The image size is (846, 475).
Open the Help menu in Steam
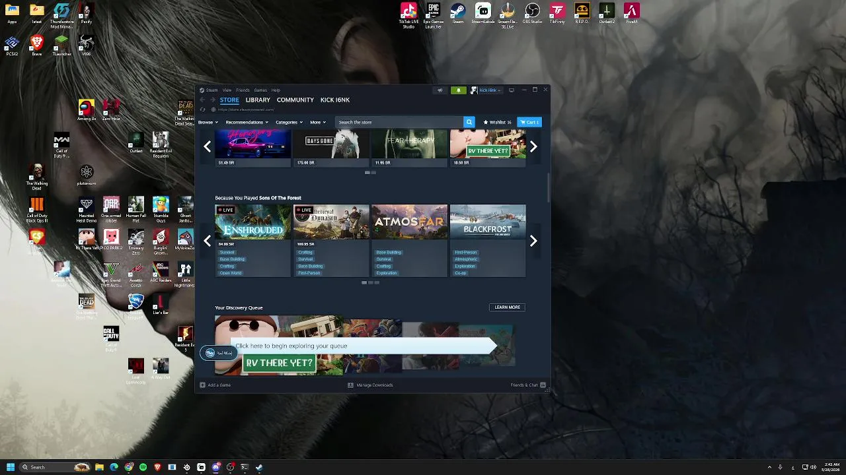point(276,90)
